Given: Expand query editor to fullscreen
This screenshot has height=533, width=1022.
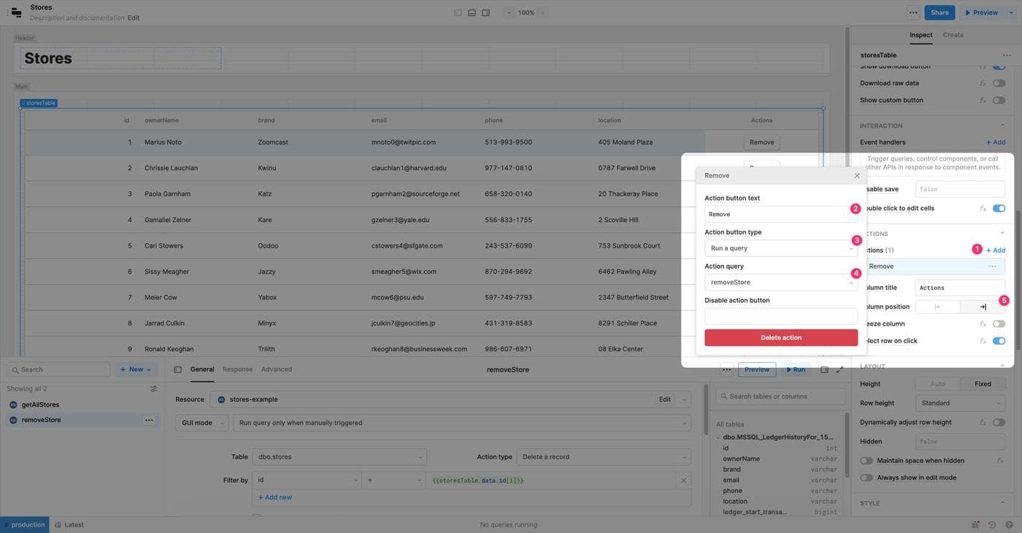Looking at the screenshot, I should coord(839,370).
